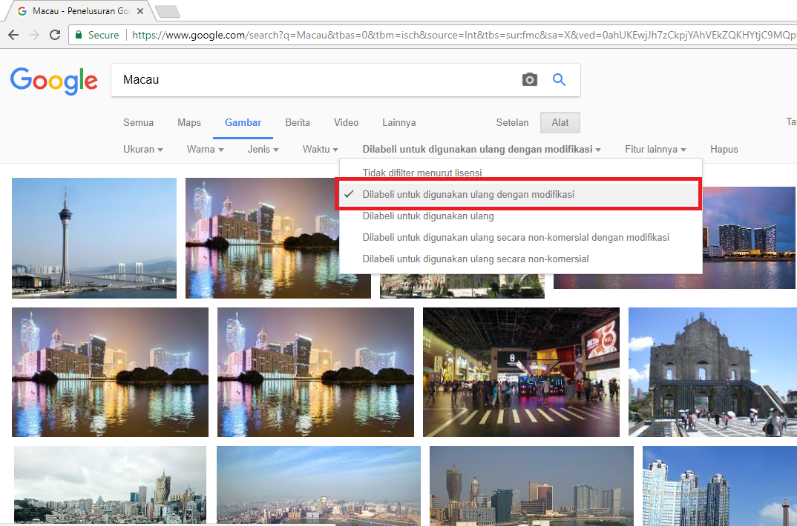This screenshot has height=526, width=797.
Task: Open Setelan settings link
Action: coord(512,122)
